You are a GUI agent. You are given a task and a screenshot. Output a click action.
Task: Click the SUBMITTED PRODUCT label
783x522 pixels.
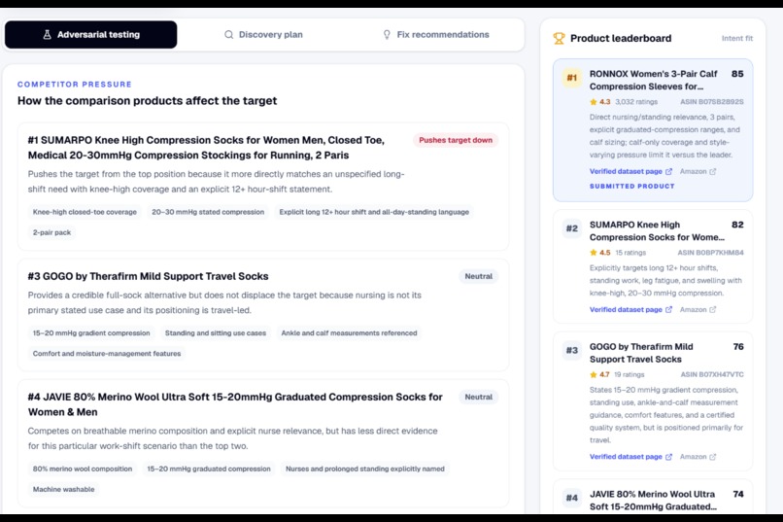click(x=632, y=187)
